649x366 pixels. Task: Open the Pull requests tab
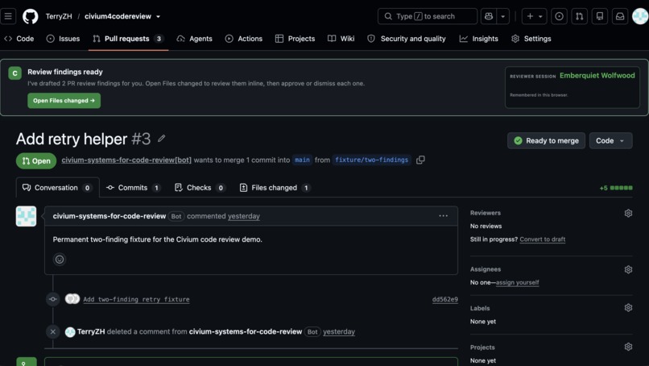click(x=128, y=39)
